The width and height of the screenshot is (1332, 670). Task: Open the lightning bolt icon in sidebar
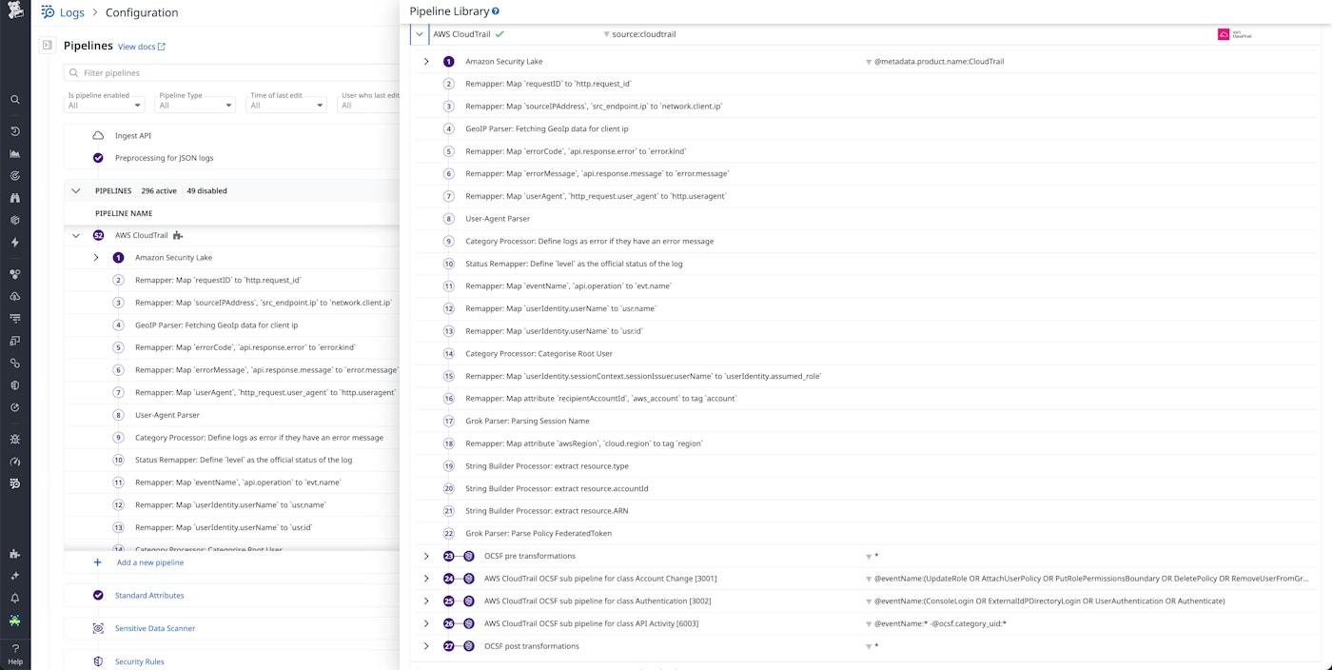15,243
